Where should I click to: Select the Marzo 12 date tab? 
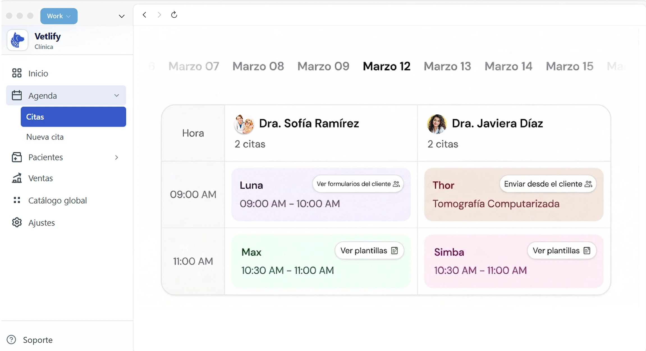[386, 66]
